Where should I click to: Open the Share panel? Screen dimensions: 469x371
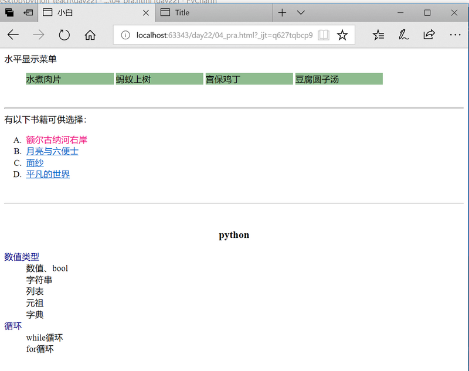429,35
